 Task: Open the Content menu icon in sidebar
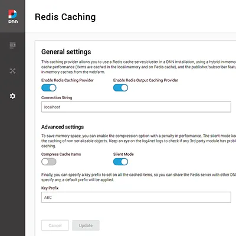tap(12, 45)
